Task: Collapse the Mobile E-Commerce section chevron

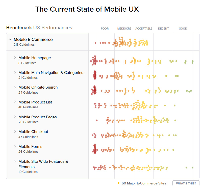Action: pos(10,39)
